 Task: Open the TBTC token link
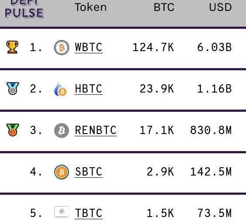[x=89, y=213]
